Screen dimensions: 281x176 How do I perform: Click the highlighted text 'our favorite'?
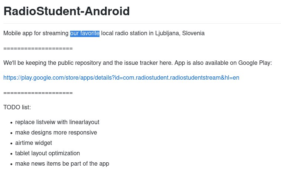[x=85, y=33]
